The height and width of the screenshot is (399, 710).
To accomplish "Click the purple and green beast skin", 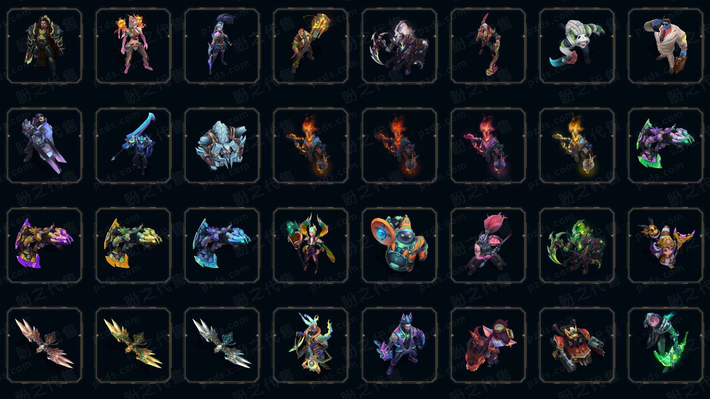I will (x=666, y=146).
